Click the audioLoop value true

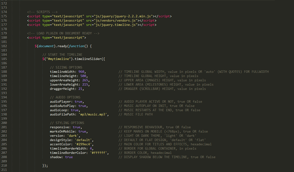[x=75, y=110]
